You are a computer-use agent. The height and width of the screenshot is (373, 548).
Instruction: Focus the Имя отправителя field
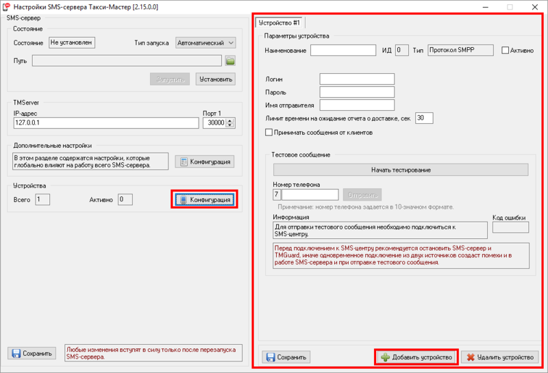[357, 105]
